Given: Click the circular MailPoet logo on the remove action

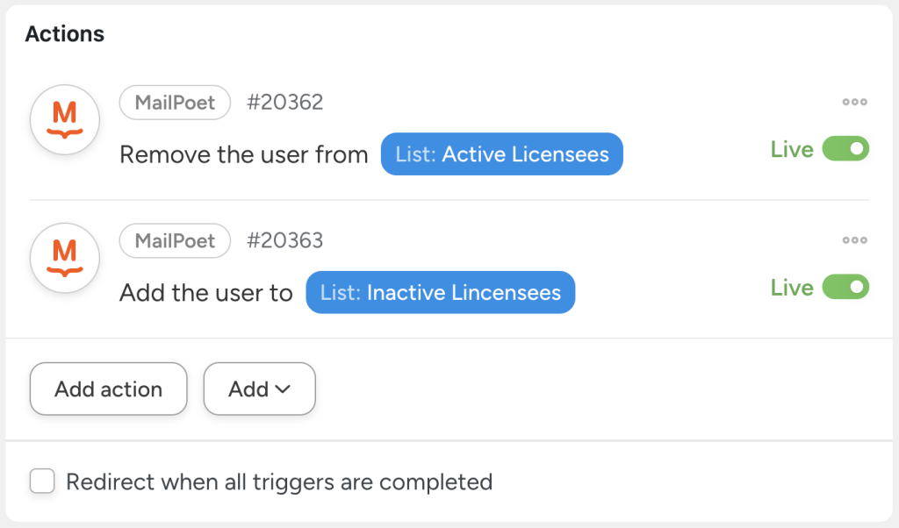Looking at the screenshot, I should (65, 119).
